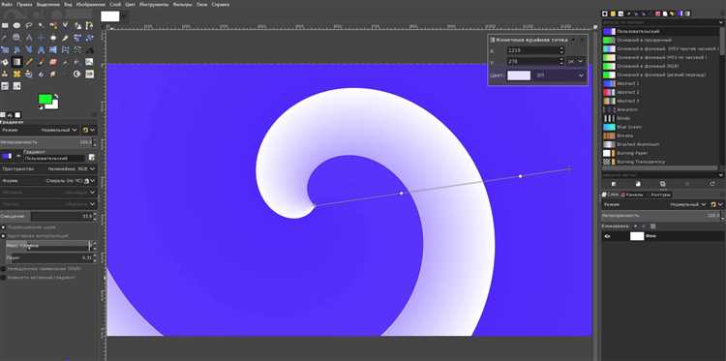
Task: Toggle the Адаптивная интерполяция checkbox
Action: 3,236
